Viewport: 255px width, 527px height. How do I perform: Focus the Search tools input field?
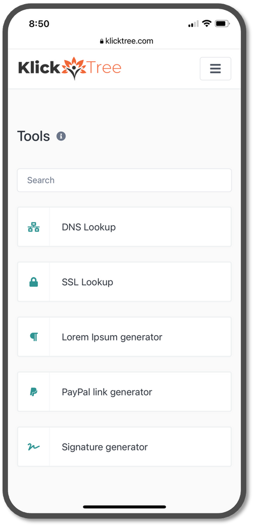point(124,180)
